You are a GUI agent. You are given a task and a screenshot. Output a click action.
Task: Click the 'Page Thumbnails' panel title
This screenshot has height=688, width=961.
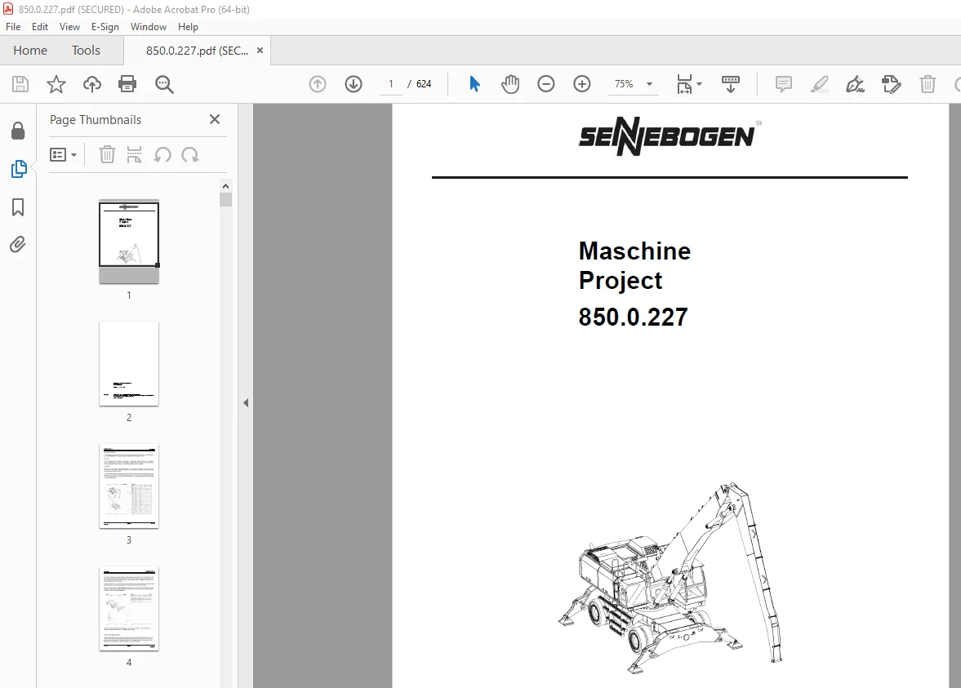click(96, 119)
